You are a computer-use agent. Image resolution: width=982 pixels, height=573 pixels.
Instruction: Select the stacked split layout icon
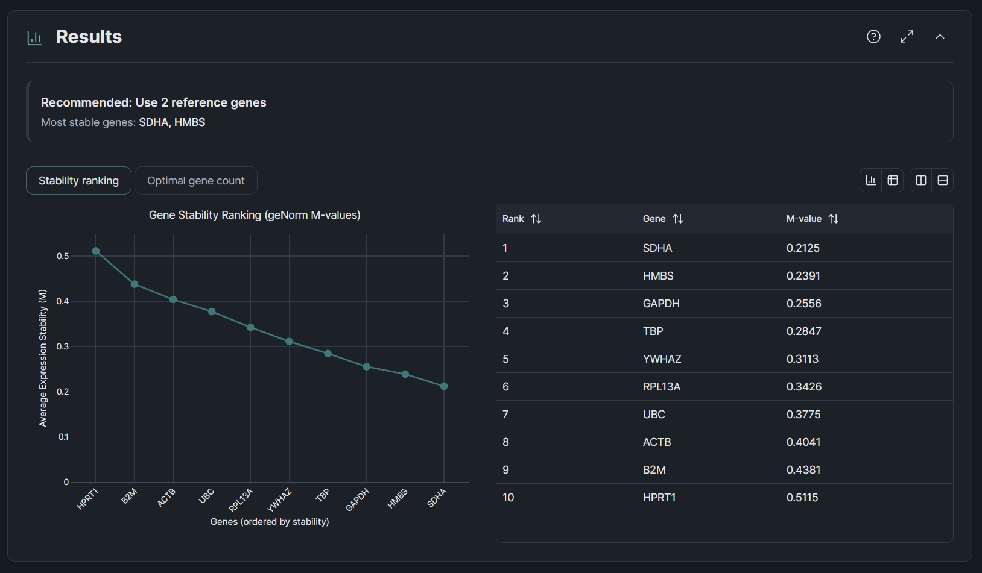pyautogui.click(x=943, y=180)
